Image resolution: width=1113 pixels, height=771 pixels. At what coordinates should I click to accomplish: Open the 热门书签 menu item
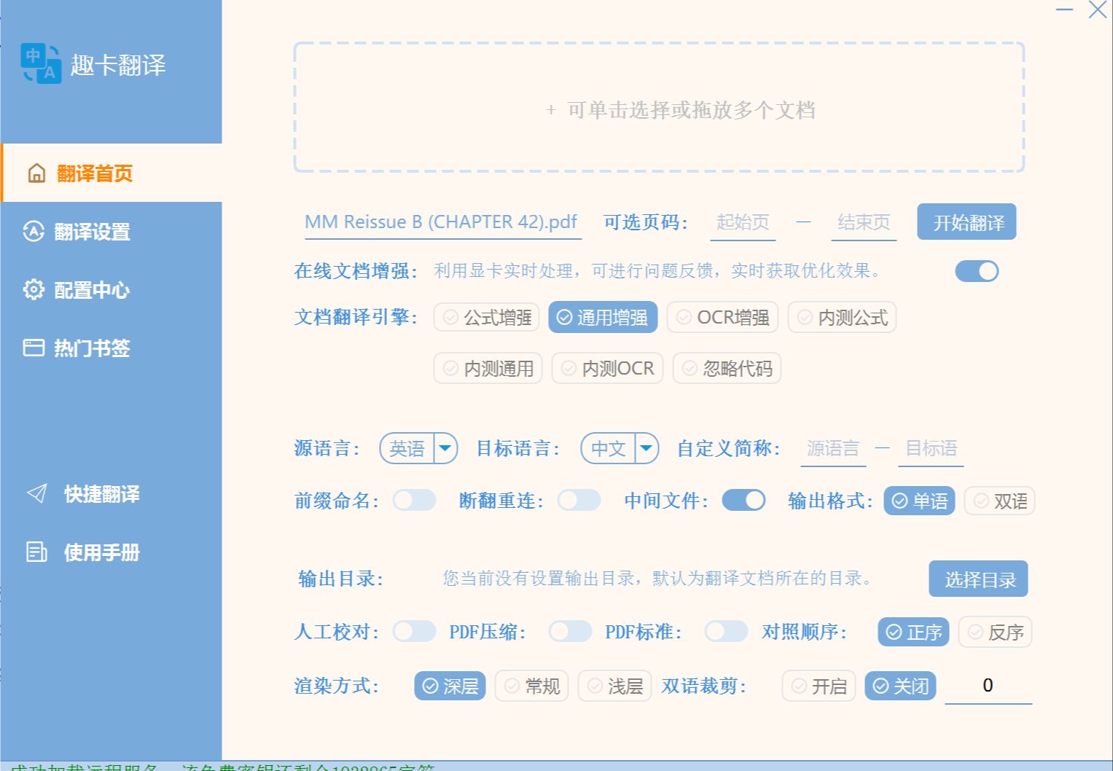(x=112, y=348)
